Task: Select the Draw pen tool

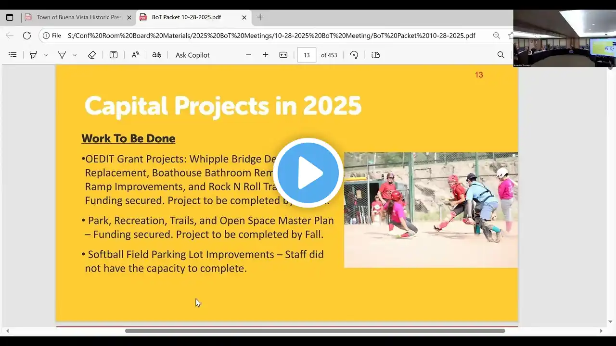Action: [x=62, y=55]
